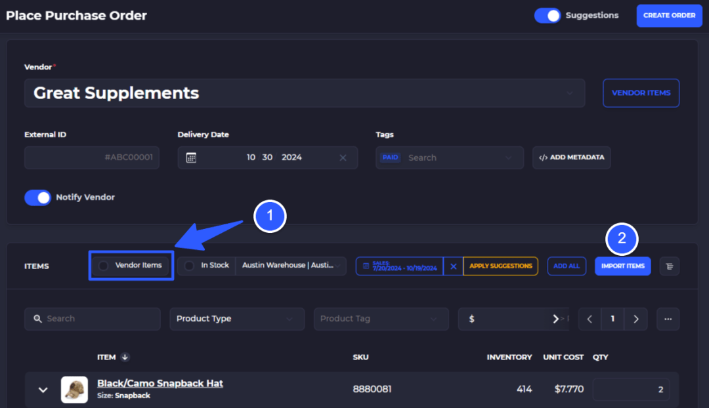709x408 pixels.
Task: Click the Create Order button
Action: coord(669,15)
